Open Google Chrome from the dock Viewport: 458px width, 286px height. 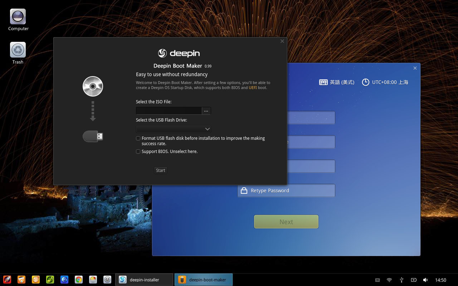click(79, 280)
